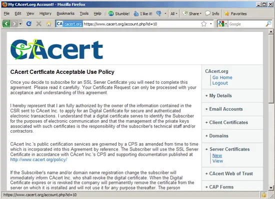Click the padlock security icon in status bar

coord(264,195)
